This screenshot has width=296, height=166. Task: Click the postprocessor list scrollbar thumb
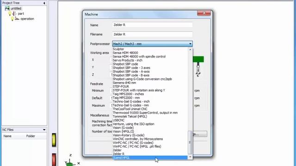click(x=190, y=142)
